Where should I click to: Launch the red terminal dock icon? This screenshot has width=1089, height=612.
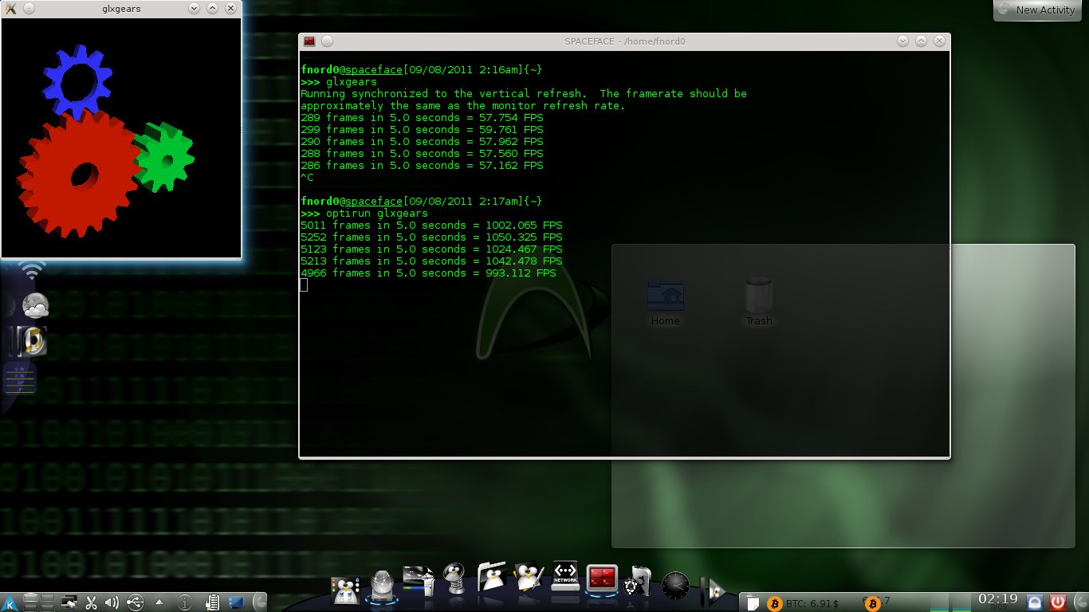602,579
